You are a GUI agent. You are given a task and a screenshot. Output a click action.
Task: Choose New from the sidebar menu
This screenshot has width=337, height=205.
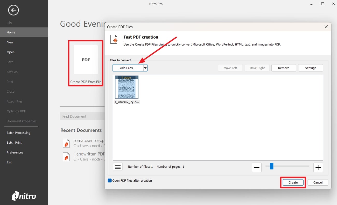pyautogui.click(x=10, y=42)
